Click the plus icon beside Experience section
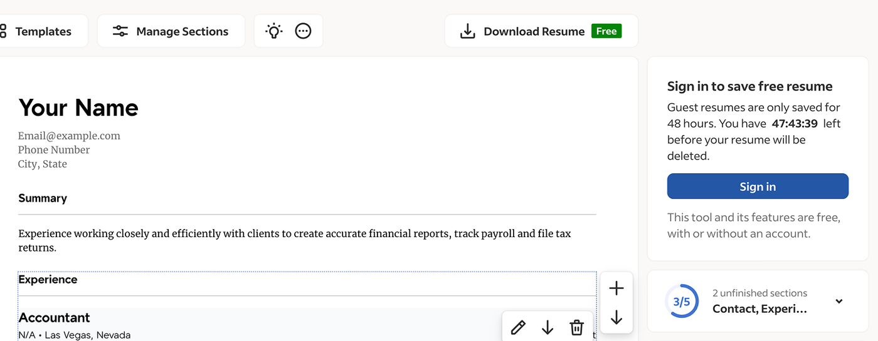Image resolution: width=878 pixels, height=341 pixels. 616,288
